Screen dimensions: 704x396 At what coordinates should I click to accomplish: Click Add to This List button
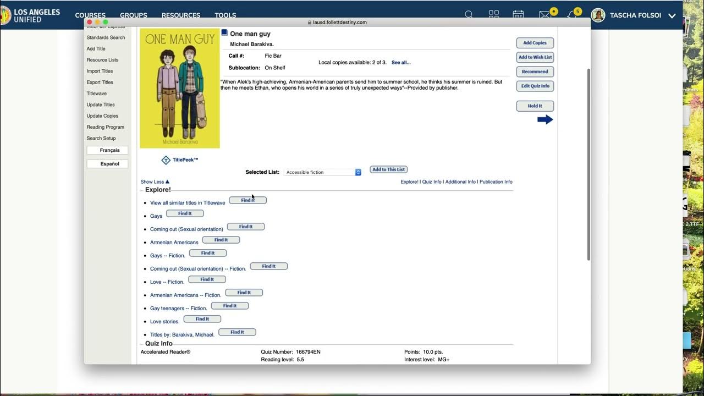(x=388, y=169)
